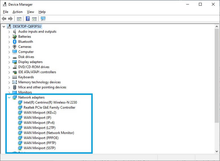Expand the IDE ATA/ATAPI controllers chevron
The width and height of the screenshot is (220, 161).
click(x=9, y=72)
